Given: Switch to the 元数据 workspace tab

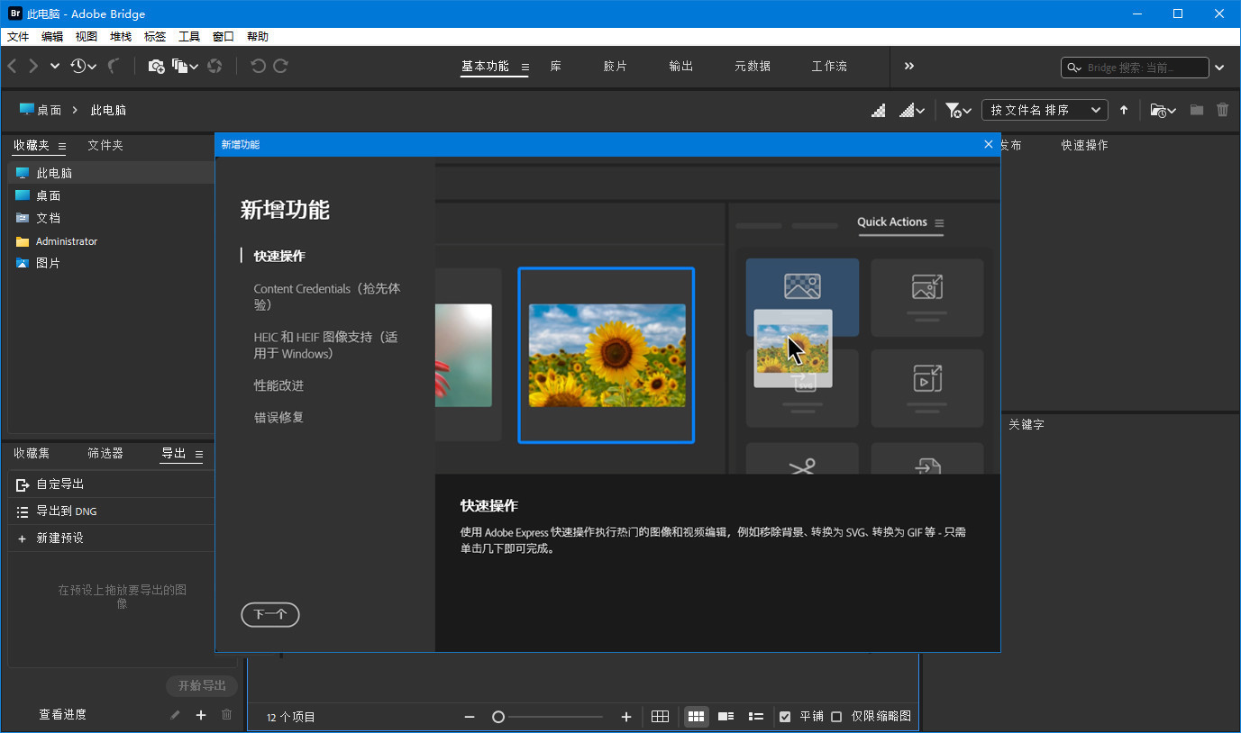Looking at the screenshot, I should (x=752, y=66).
